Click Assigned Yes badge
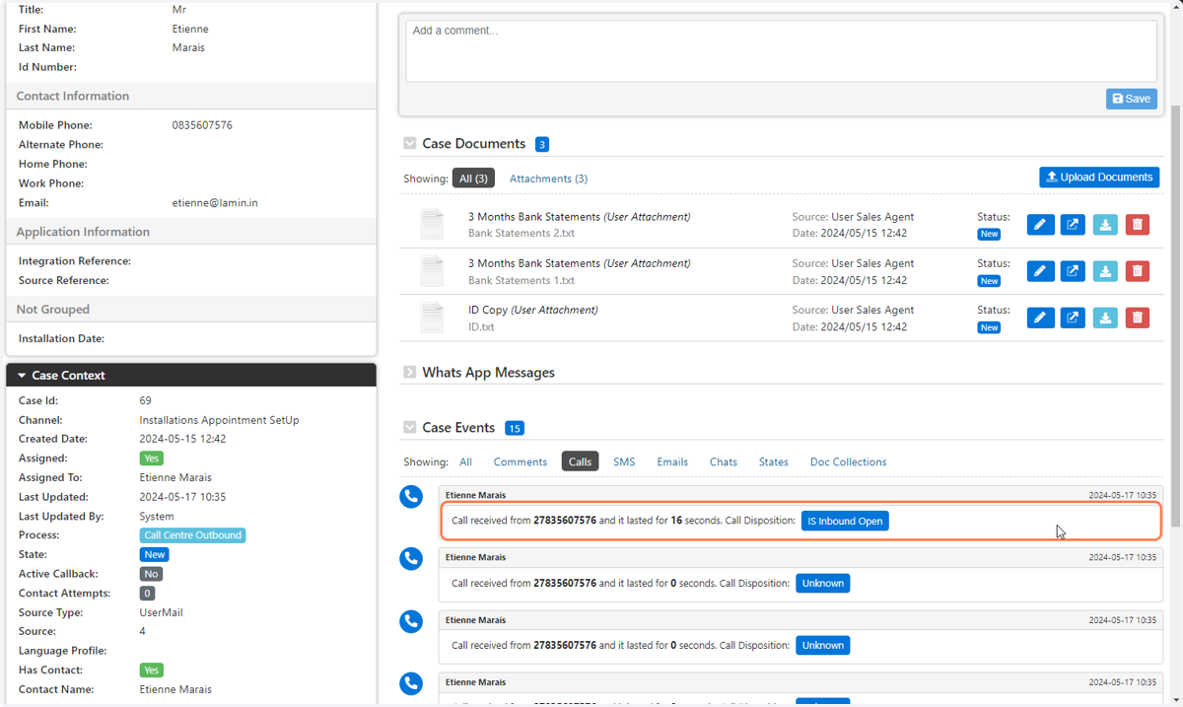The image size is (1183, 707). click(152, 459)
